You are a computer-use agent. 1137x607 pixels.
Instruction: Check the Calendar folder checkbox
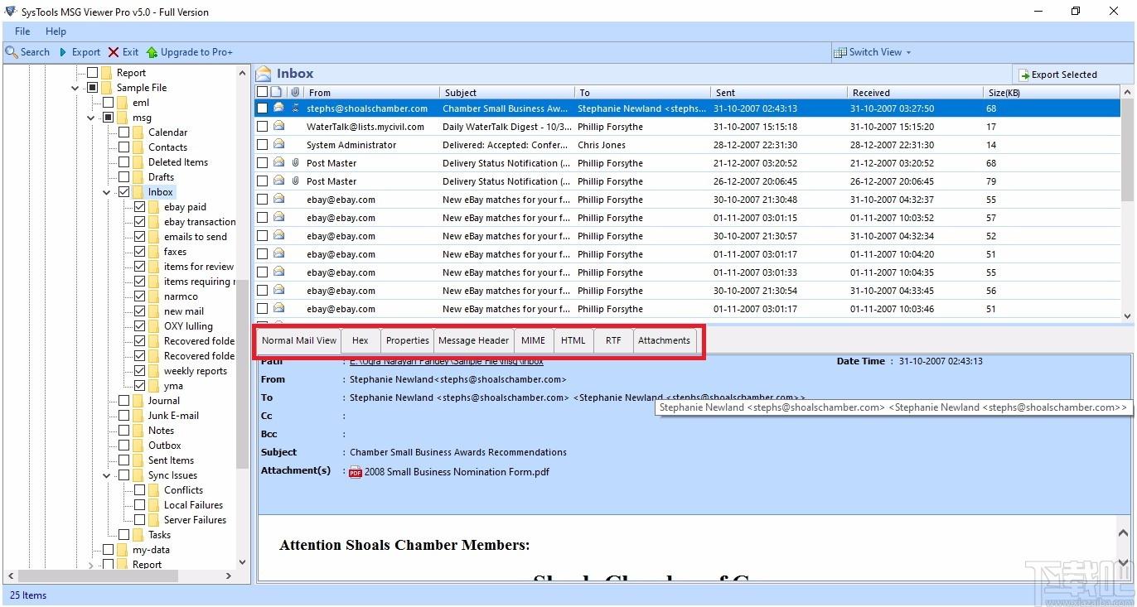pyautogui.click(x=123, y=132)
